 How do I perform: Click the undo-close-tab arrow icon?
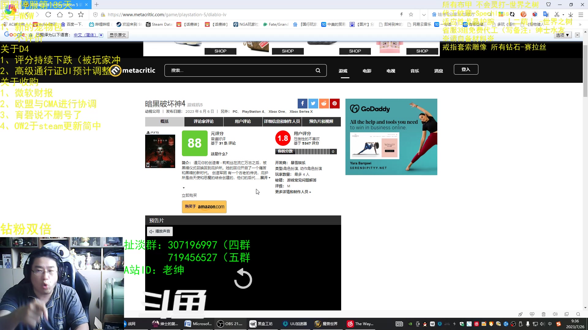point(70,14)
